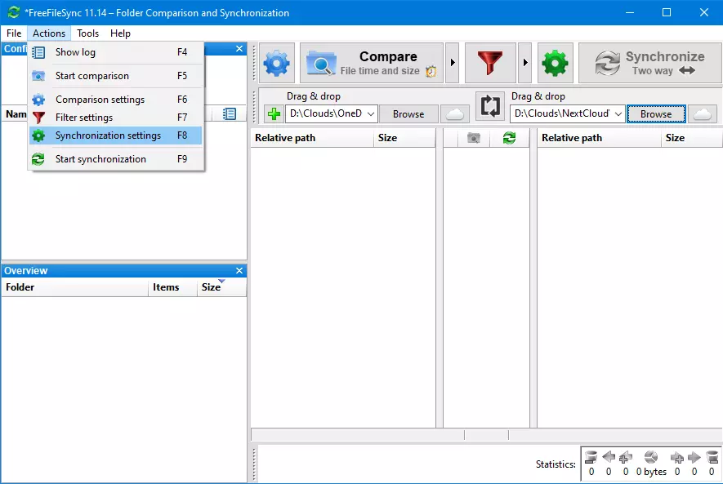Screen dimensions: 723x484
Task: Sort Overview by Folder column
Action: tap(74, 287)
